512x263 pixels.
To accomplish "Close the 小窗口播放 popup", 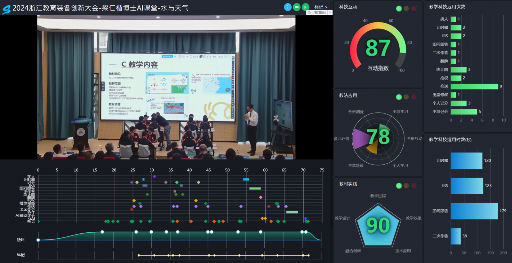I will tap(330, 12).
